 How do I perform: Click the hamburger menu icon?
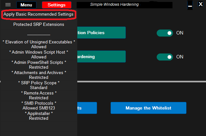point(8,5)
